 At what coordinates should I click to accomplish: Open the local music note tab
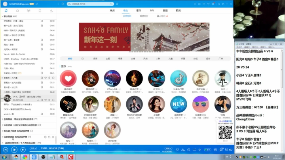coord(6,11)
